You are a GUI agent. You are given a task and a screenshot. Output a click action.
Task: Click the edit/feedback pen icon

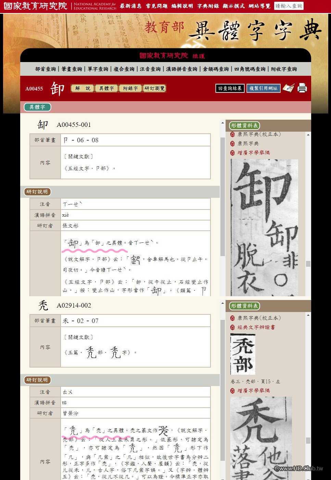288,88
